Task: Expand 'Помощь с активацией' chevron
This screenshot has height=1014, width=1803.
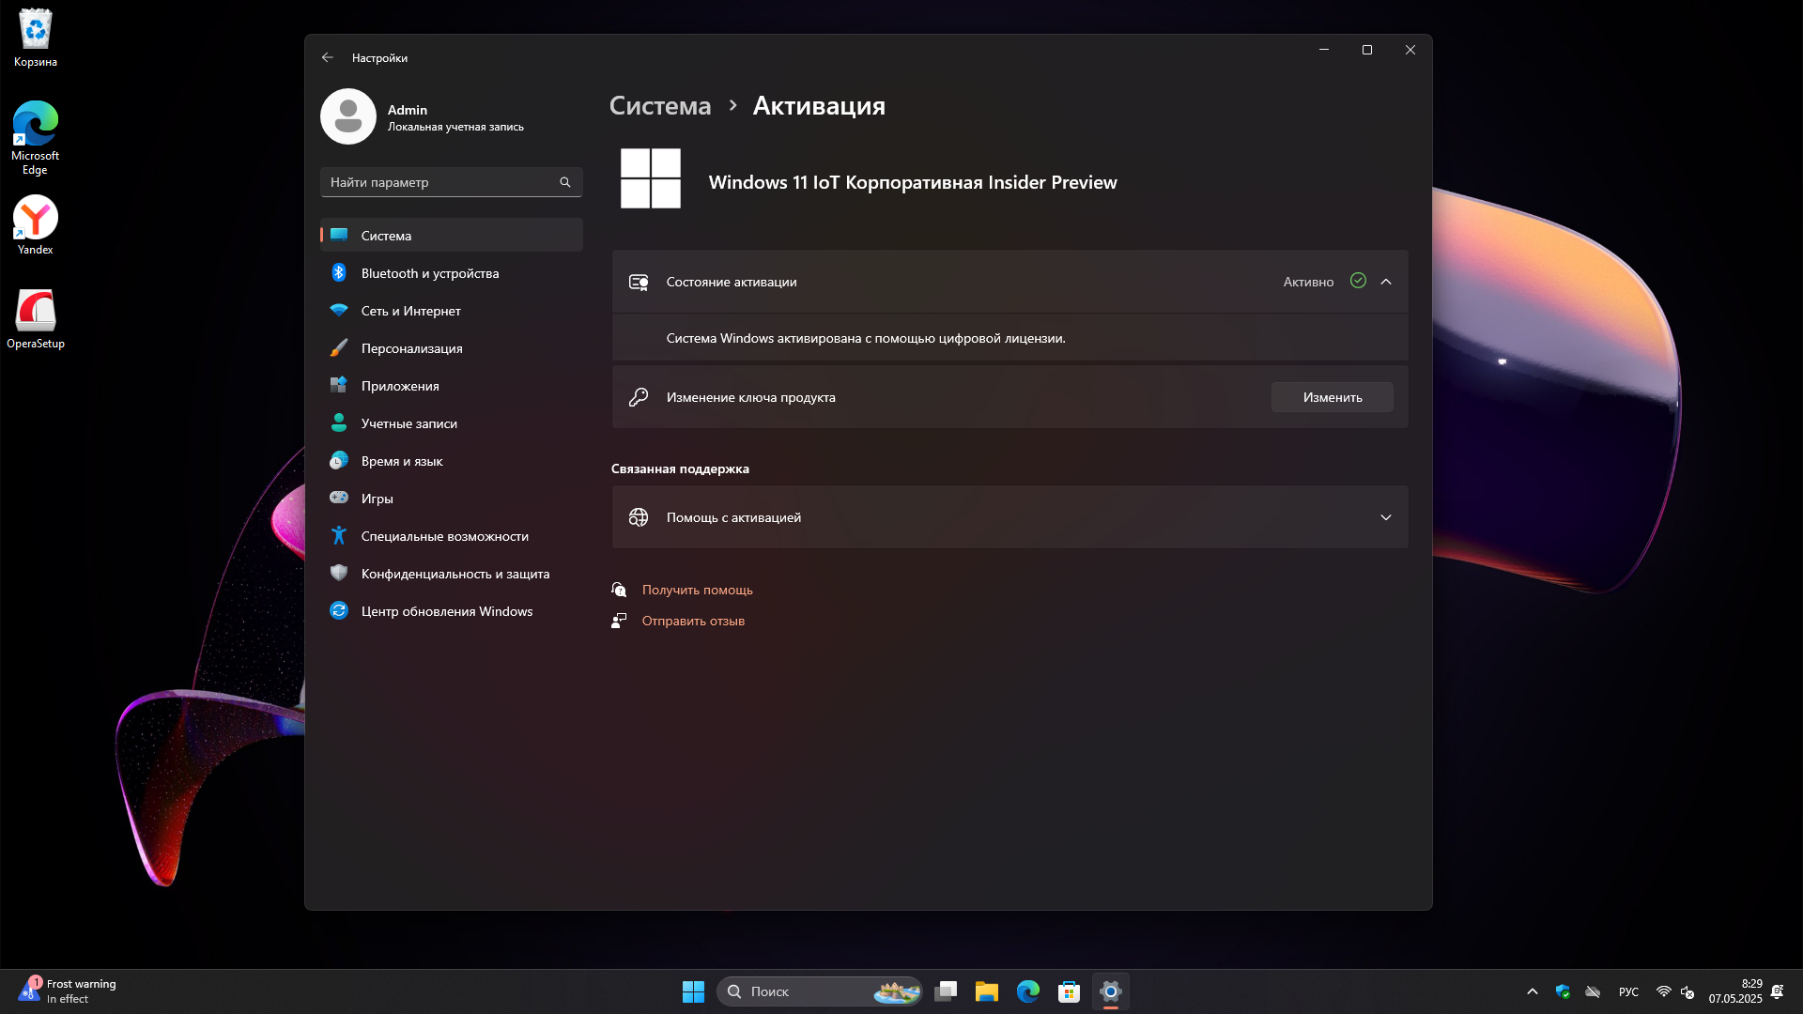Action: (1386, 517)
